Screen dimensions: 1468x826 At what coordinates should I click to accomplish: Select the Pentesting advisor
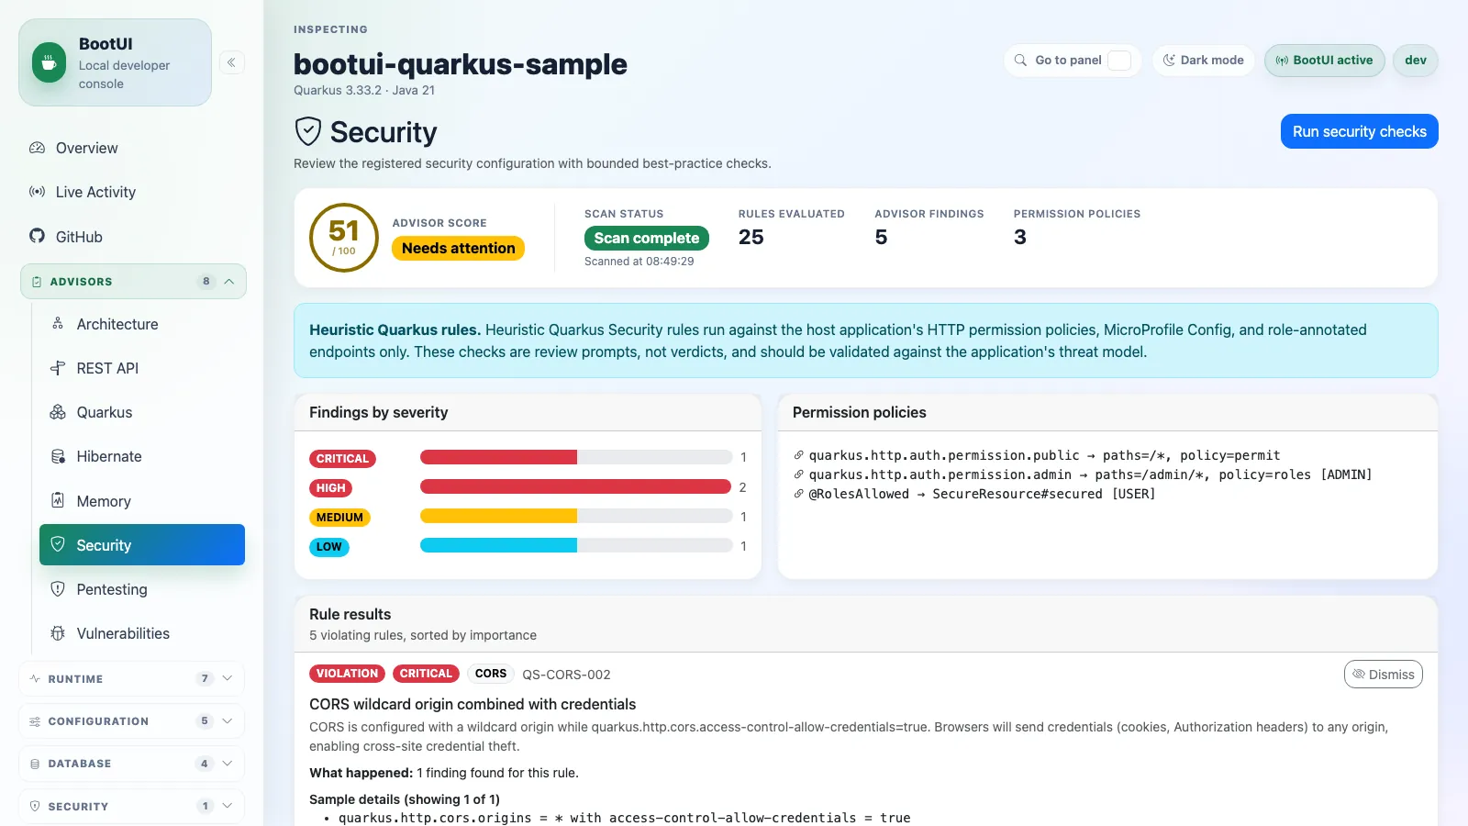coord(142,589)
